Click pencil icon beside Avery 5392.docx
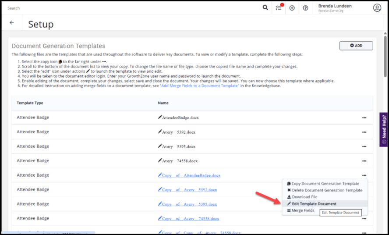 click(x=160, y=132)
